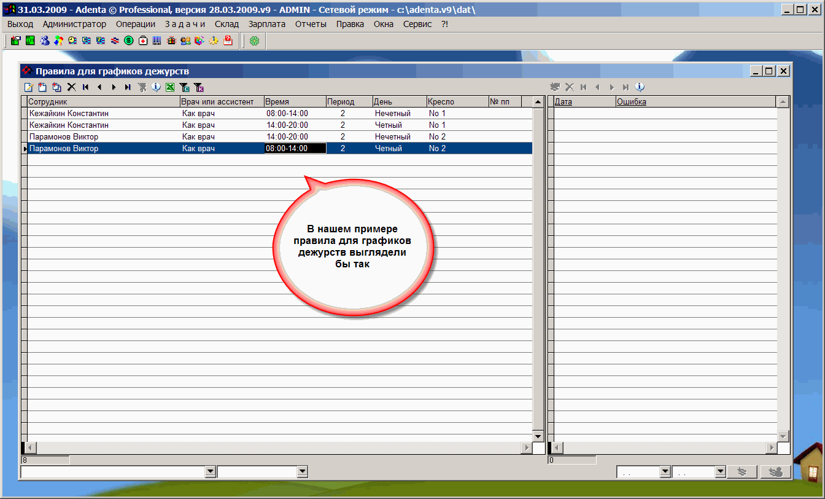
Task: Open the medical kit red cross icon
Action: [x=143, y=41]
